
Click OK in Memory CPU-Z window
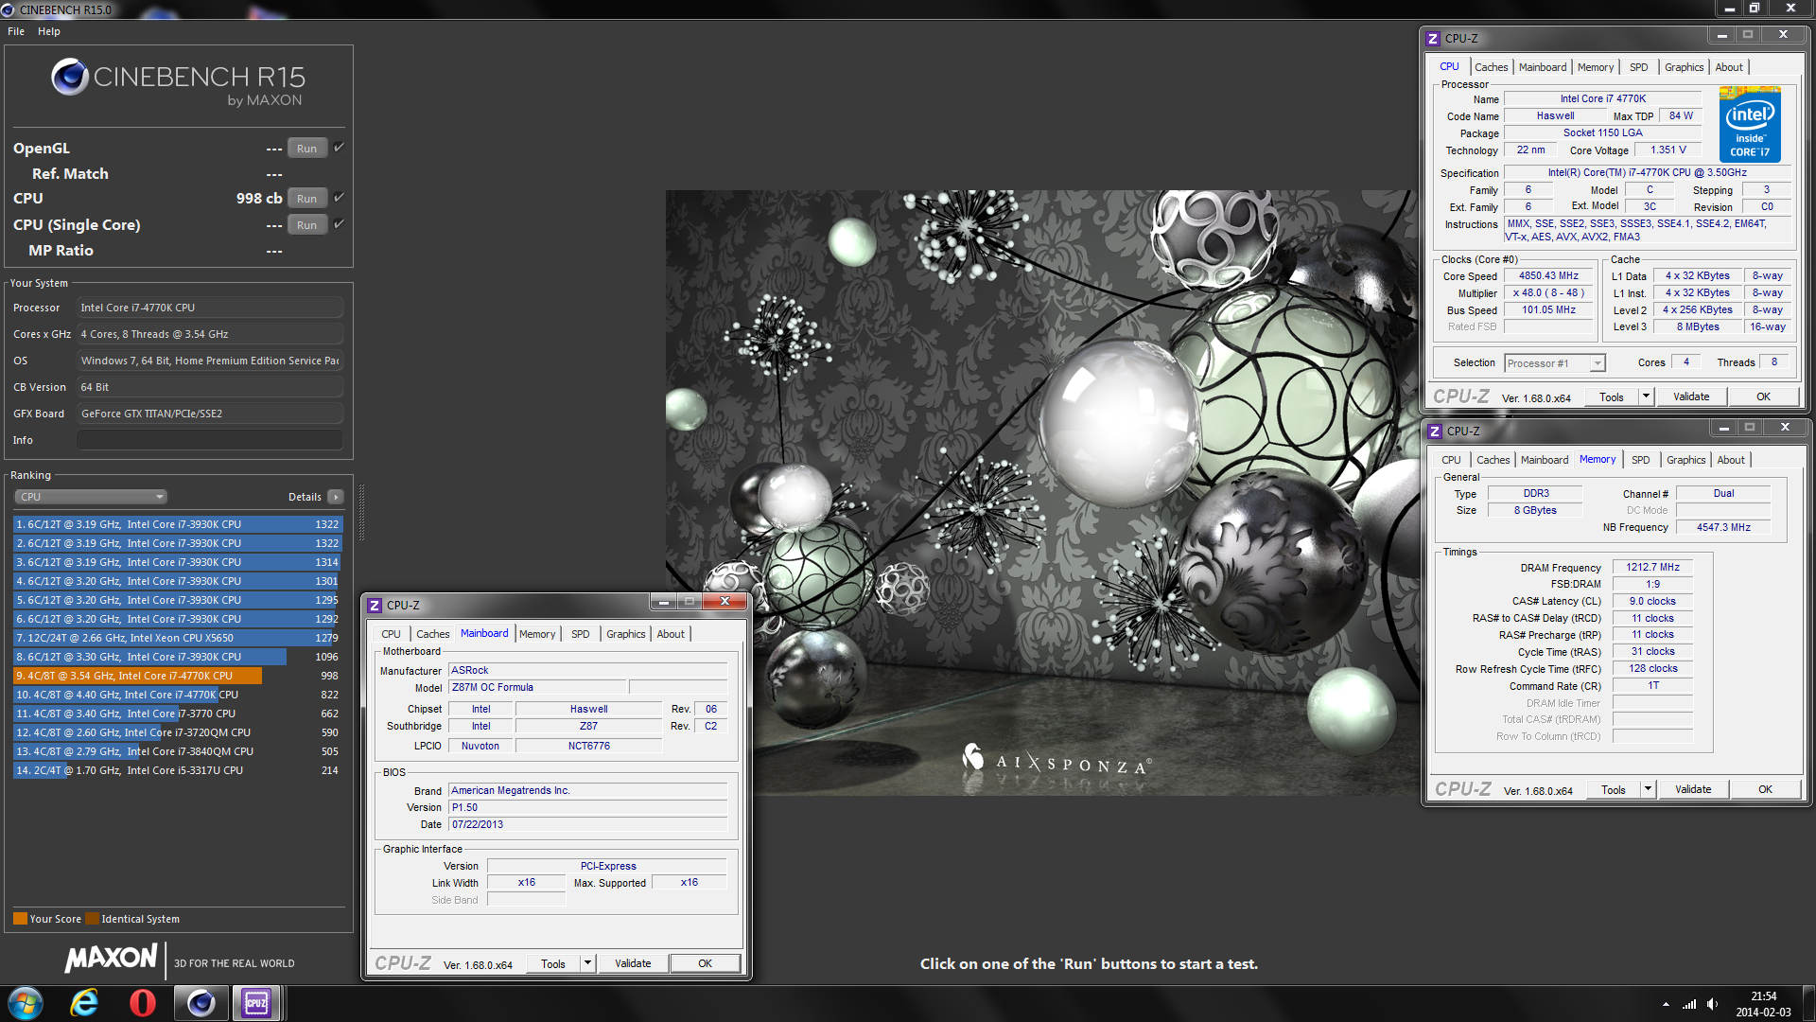pos(1765,790)
